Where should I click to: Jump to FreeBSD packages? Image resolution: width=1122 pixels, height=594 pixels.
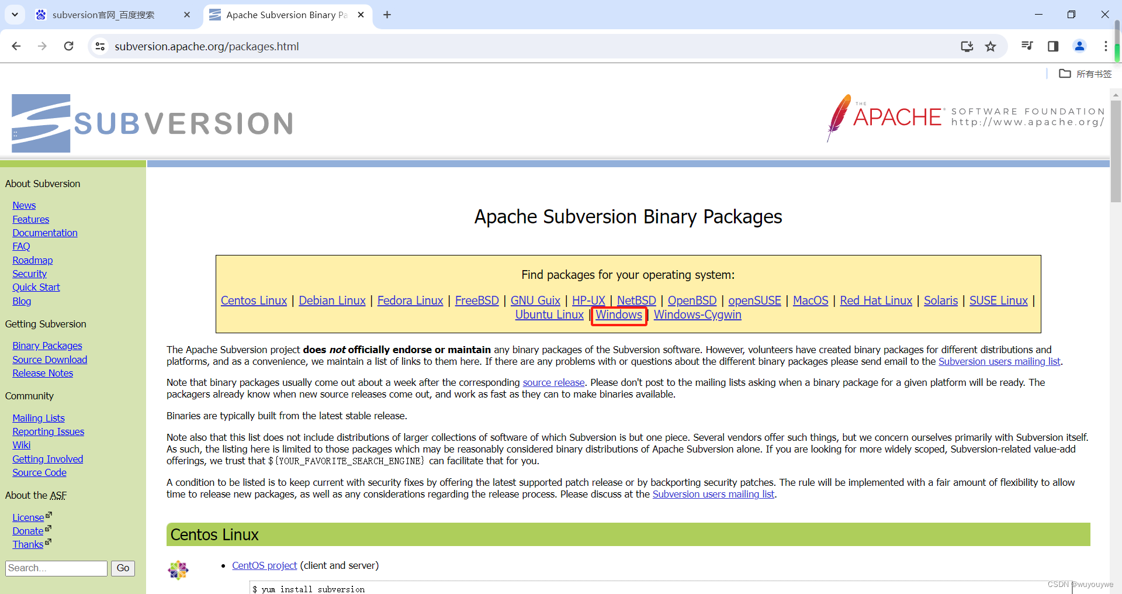(477, 301)
